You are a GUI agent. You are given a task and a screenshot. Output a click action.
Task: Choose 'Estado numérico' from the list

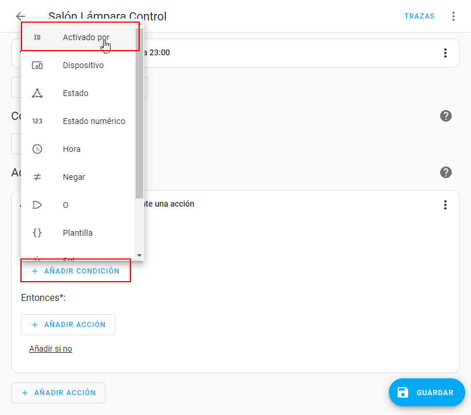pyautogui.click(x=94, y=121)
